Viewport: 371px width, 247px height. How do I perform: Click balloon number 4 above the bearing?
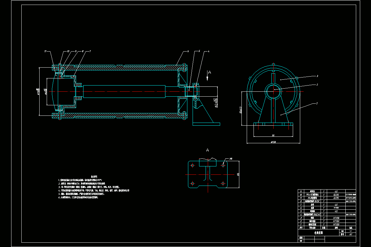point(209,51)
